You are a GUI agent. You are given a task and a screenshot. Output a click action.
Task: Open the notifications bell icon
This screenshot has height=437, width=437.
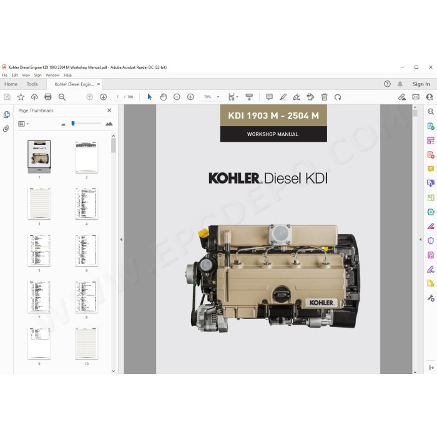pos(400,84)
